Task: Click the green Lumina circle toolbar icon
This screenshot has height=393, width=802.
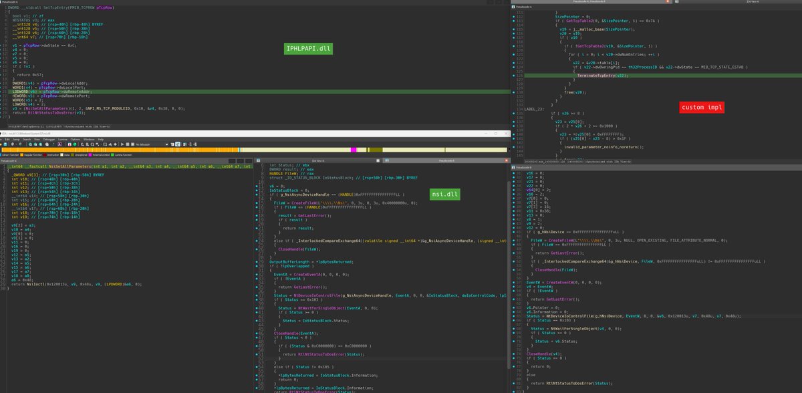Action: coord(75,144)
